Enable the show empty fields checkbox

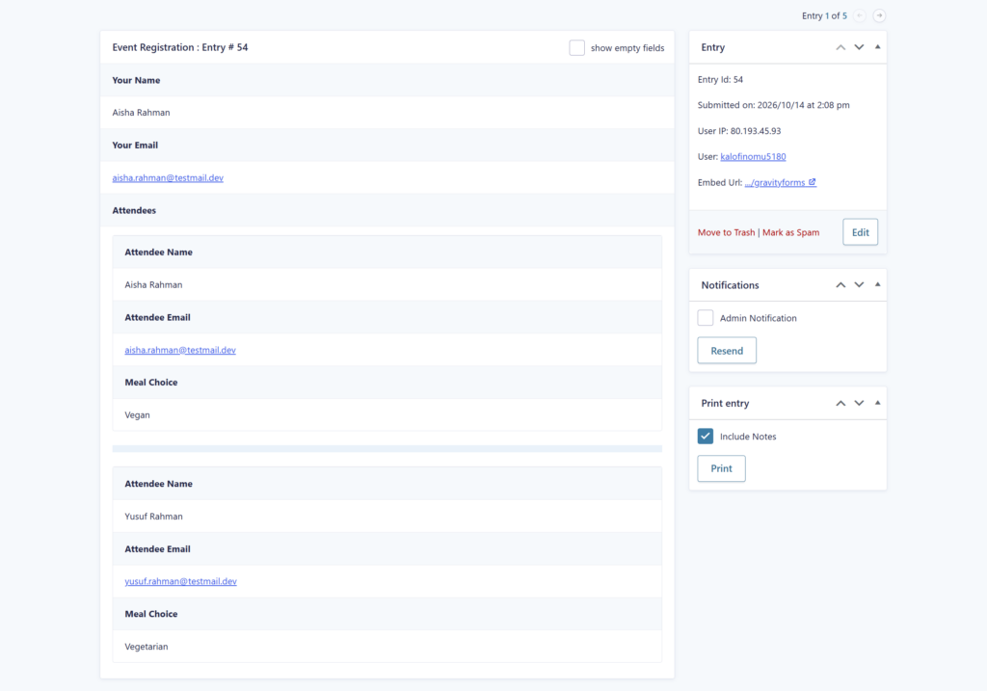[576, 48]
